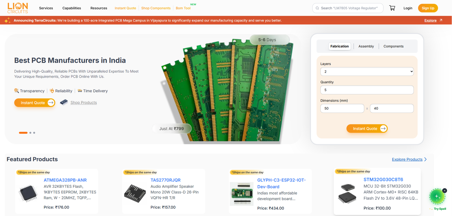Select the Fabrication tab
The height and width of the screenshot is (216, 452).
(340, 46)
